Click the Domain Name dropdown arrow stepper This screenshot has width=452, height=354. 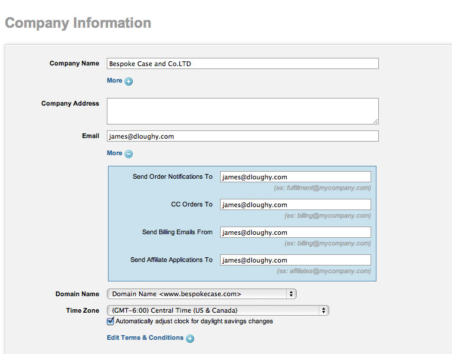(291, 294)
